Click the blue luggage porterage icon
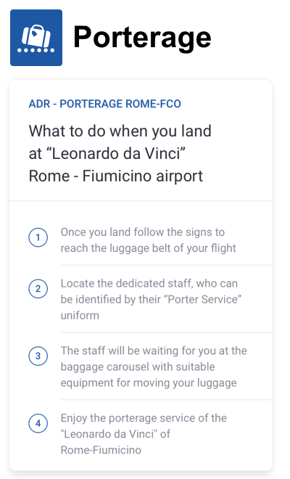 36,38
